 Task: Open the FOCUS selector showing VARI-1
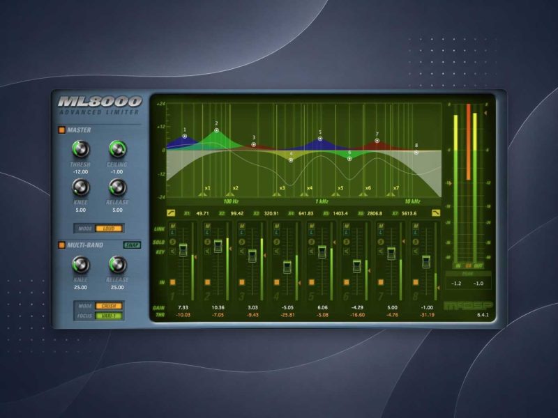(109, 316)
